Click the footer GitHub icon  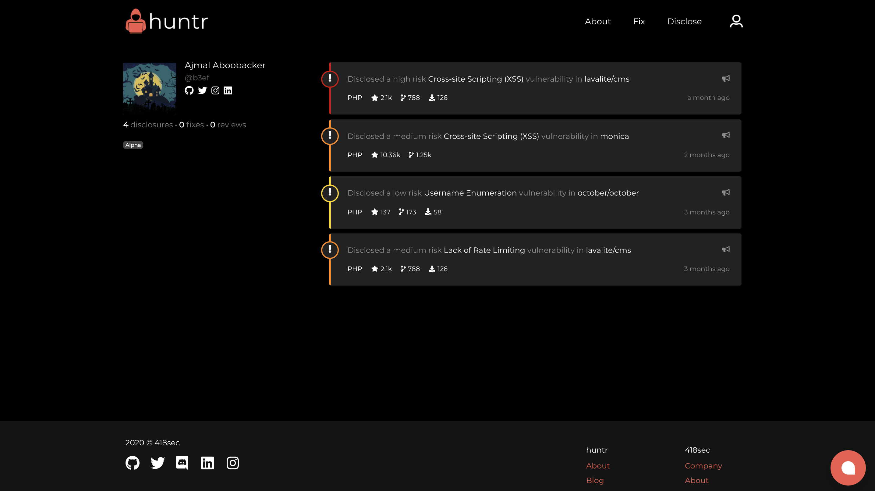point(133,462)
